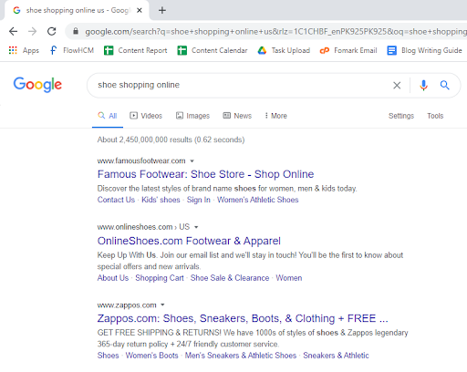
Task: Click the www.zappos.com URL text
Action: point(127,305)
